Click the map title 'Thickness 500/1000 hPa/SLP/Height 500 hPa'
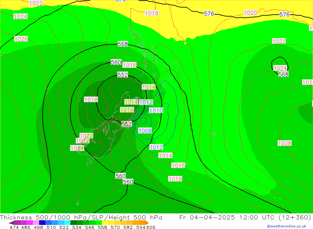313x229 pixels. click(x=81, y=217)
